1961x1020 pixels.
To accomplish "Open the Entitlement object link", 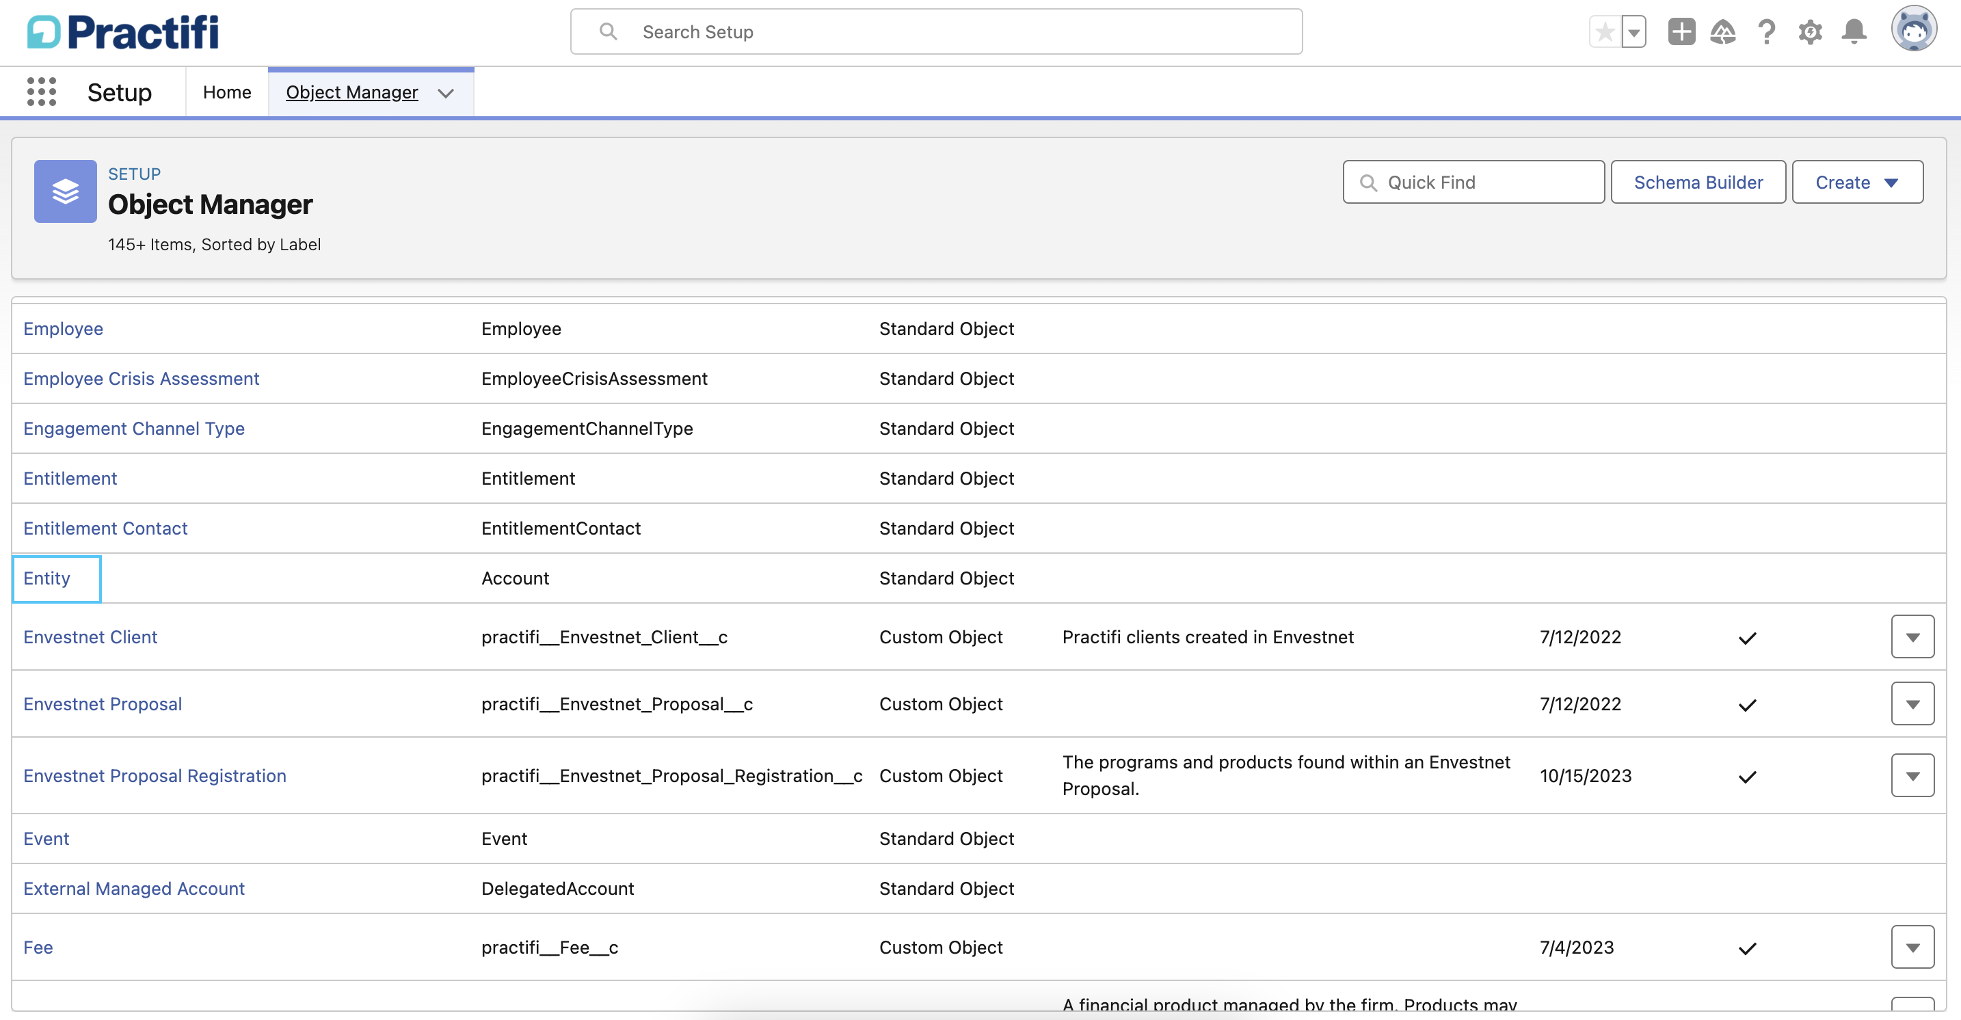I will (x=70, y=478).
